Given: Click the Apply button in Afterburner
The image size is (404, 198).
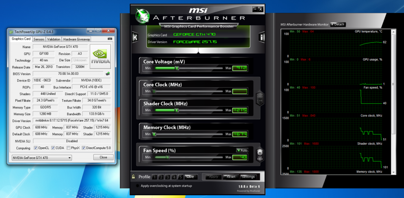Looking at the screenshot, I should click(x=213, y=177).
